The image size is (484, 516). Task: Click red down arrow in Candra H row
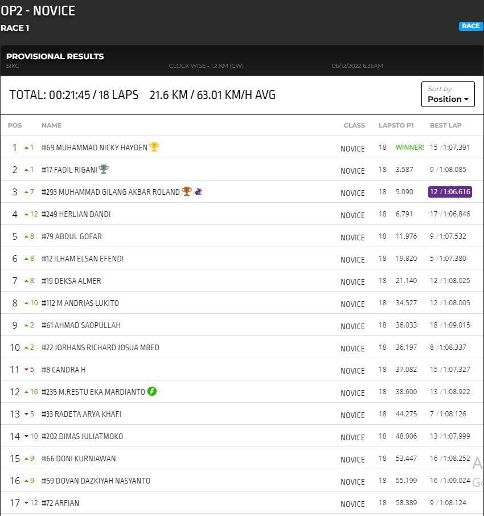click(x=26, y=370)
